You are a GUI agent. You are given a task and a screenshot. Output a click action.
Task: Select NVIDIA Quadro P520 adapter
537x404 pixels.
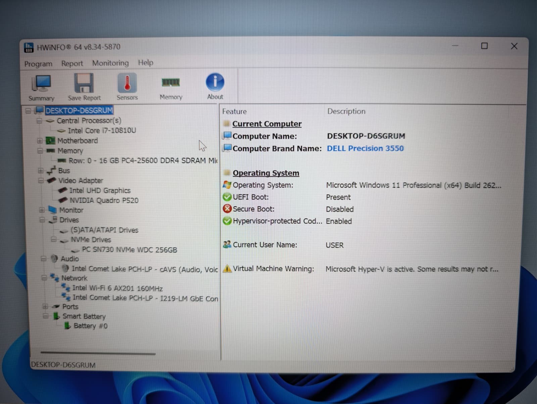point(104,200)
